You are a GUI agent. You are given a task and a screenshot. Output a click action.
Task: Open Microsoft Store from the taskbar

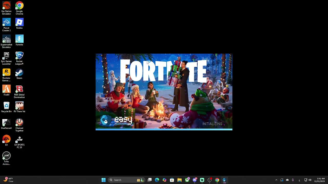tap(172, 180)
